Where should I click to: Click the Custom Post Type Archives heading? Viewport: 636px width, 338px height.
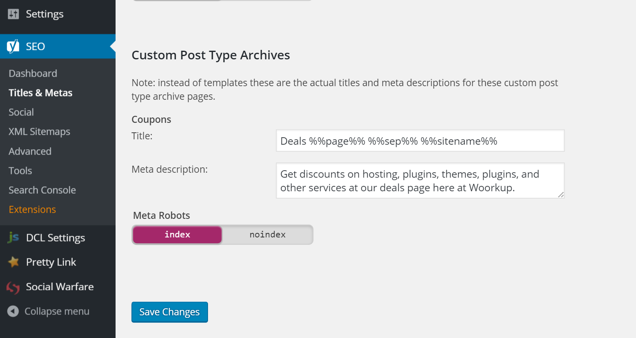(211, 55)
